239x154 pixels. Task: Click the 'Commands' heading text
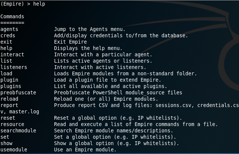[x=12, y=16]
